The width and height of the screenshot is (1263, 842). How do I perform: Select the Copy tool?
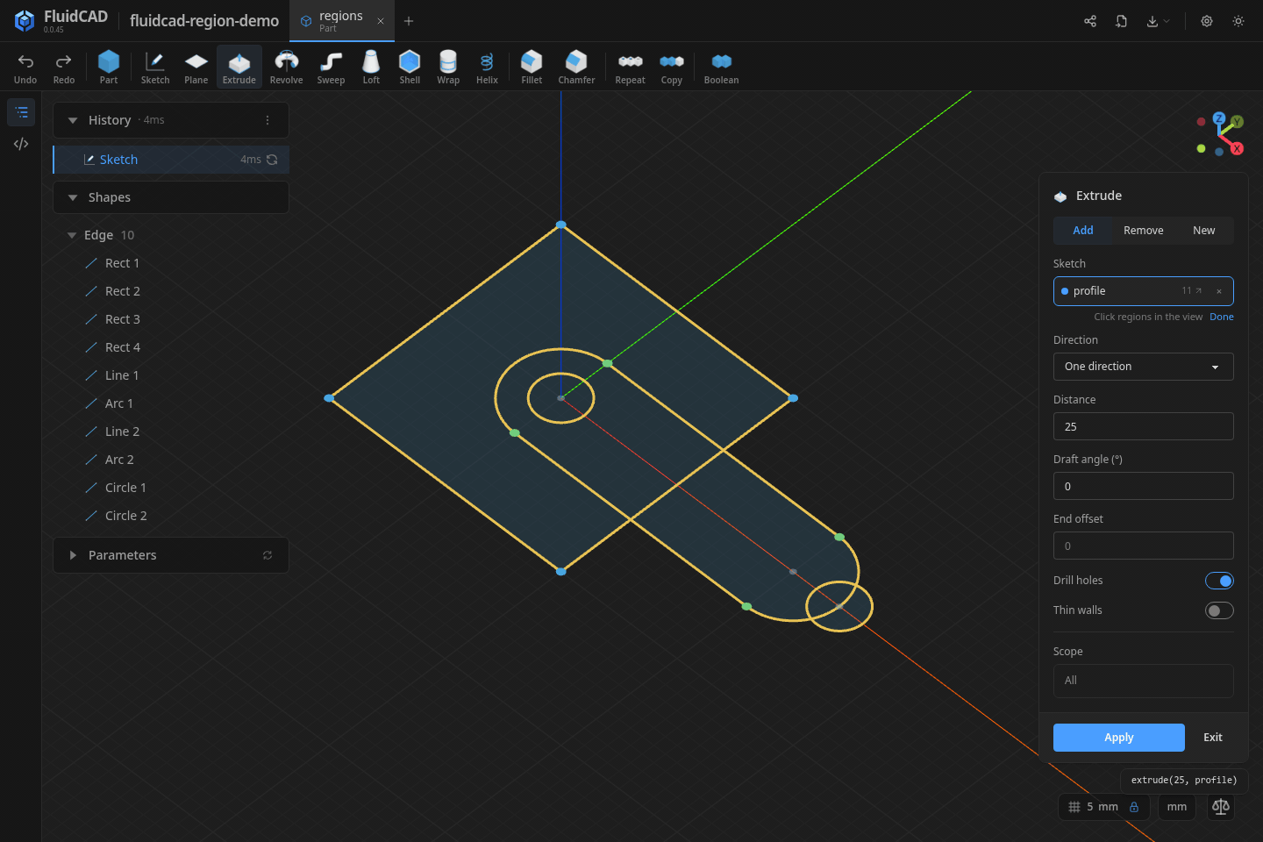[672, 67]
